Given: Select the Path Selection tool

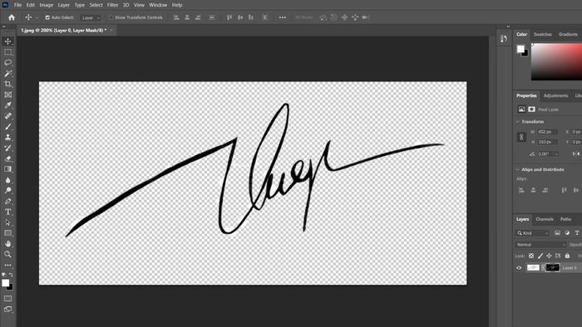Looking at the screenshot, I should [7, 222].
